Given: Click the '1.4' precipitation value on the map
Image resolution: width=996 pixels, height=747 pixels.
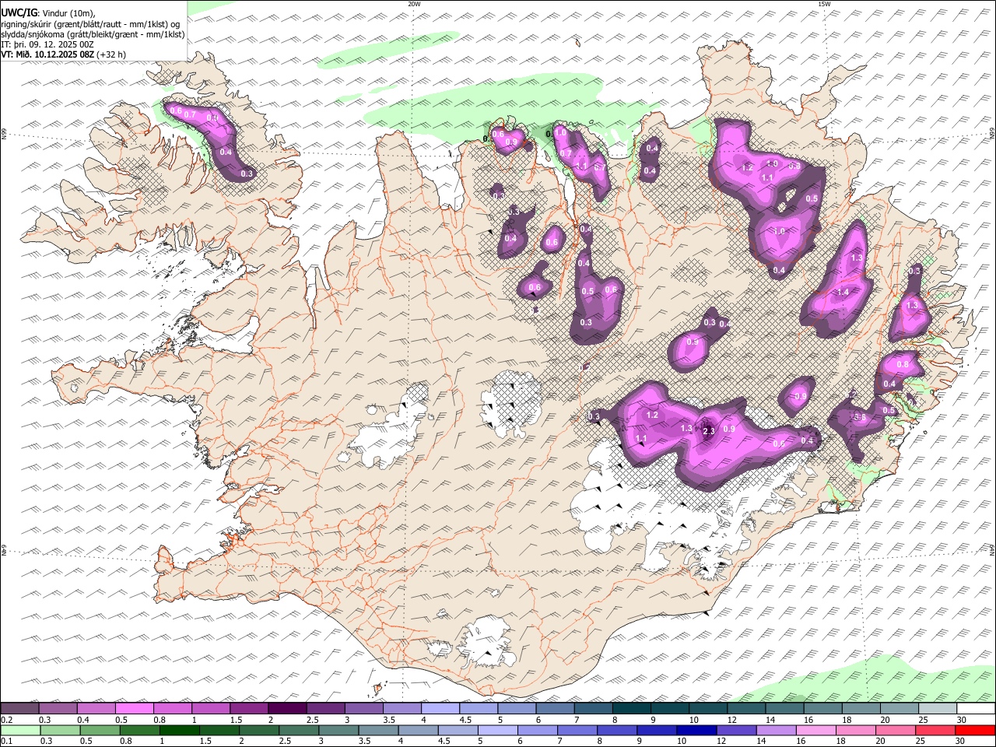Looking at the screenshot, I should pos(843,292).
